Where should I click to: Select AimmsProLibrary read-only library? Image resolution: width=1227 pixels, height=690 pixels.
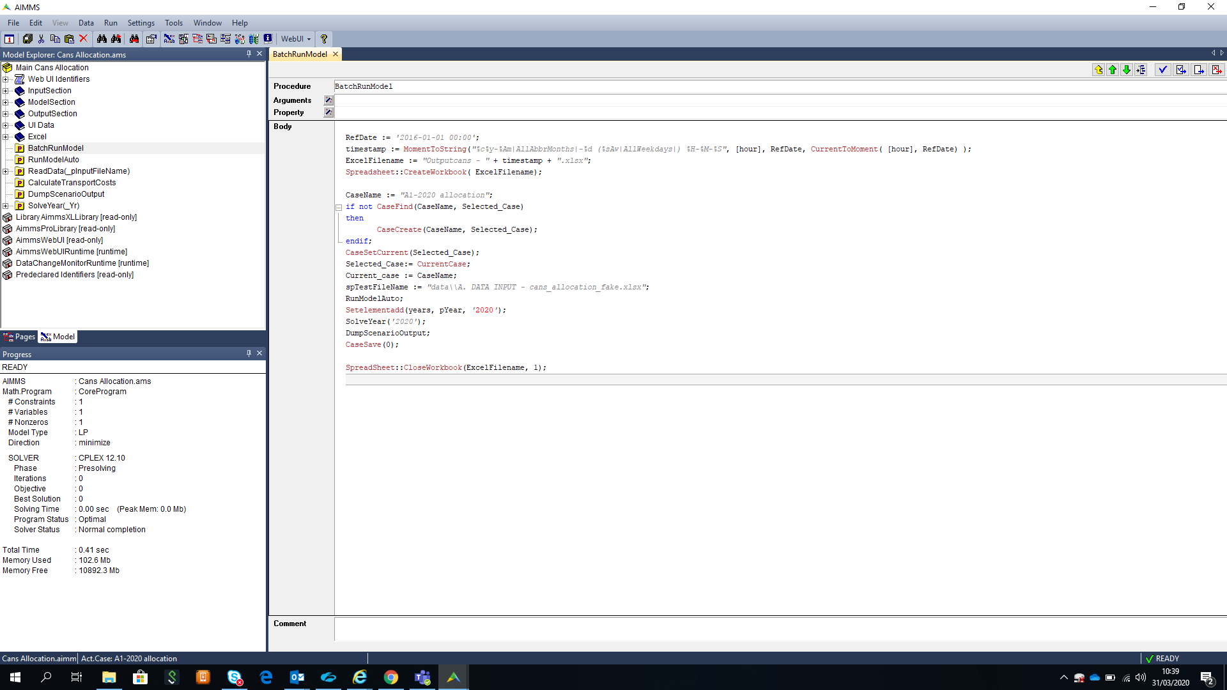65,229
